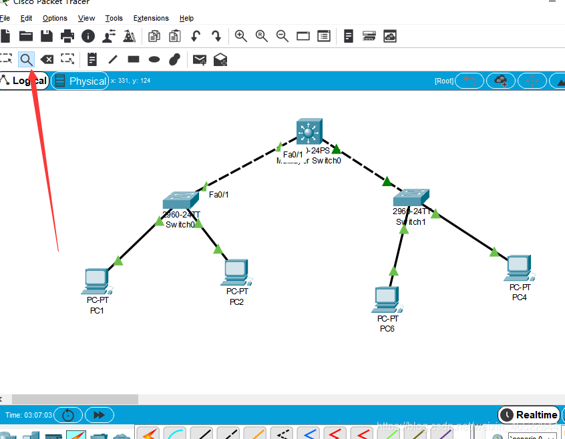
Task: Go back one cluster level
Action: click(469, 81)
